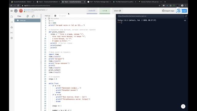
Task: Click repl title @Levashov/GuessNumberGame
Action: coord(34,10)
